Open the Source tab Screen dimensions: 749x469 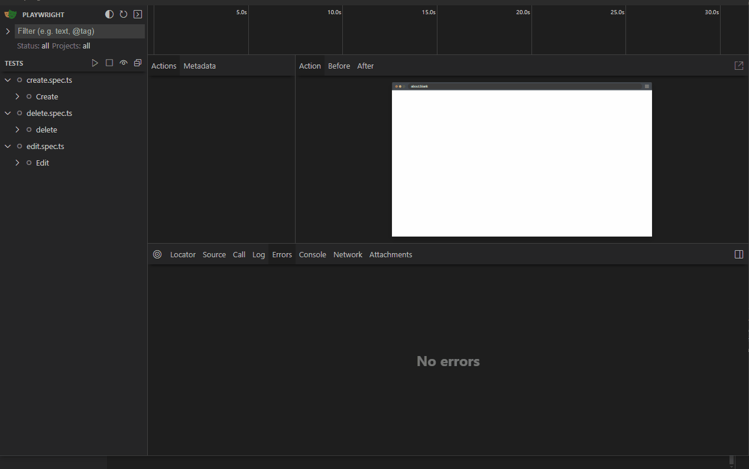click(x=214, y=254)
